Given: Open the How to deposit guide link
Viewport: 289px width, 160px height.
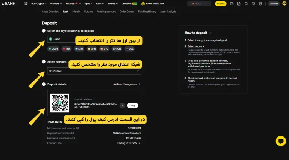Looking at the screenshot, I should pyautogui.click(x=198, y=33).
